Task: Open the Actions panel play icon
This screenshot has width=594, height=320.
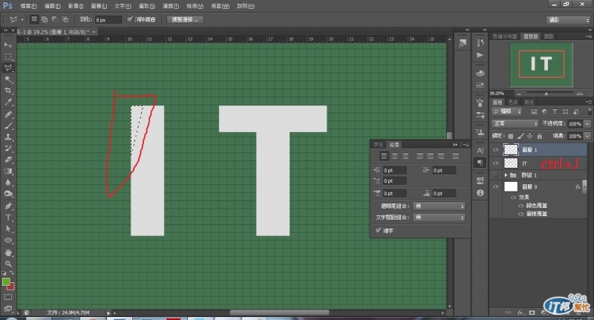Action: (480, 55)
